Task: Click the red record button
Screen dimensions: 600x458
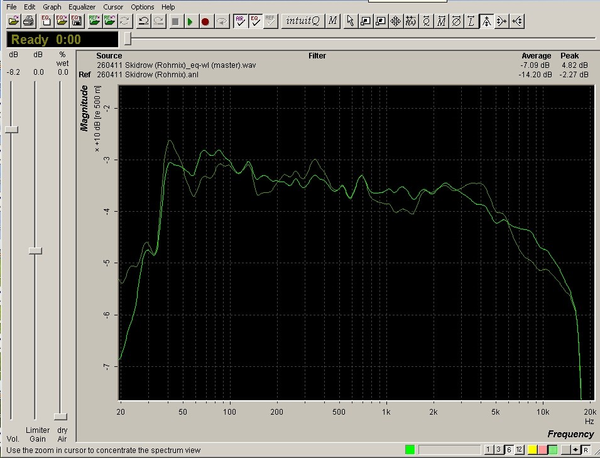Action: pyautogui.click(x=205, y=21)
